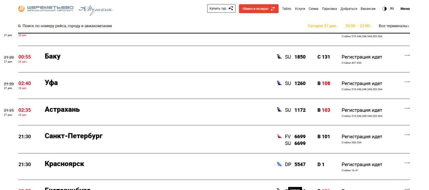Expand the 'Все терминалы' terminal filter
This screenshot has width=429, height=190.
[x=394, y=26]
